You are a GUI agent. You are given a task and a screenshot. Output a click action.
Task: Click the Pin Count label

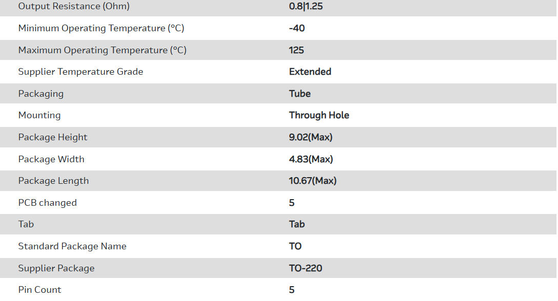click(x=39, y=290)
